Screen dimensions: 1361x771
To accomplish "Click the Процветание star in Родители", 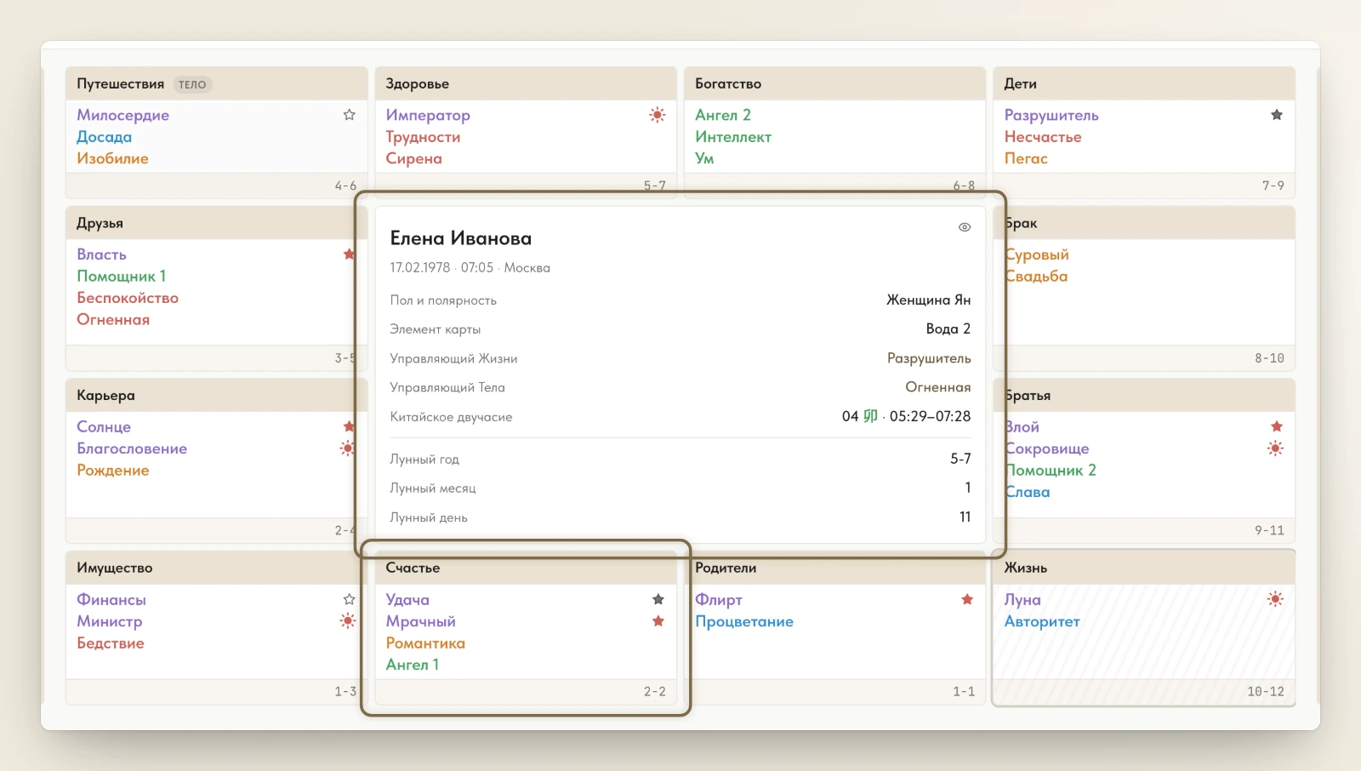I will coord(744,621).
